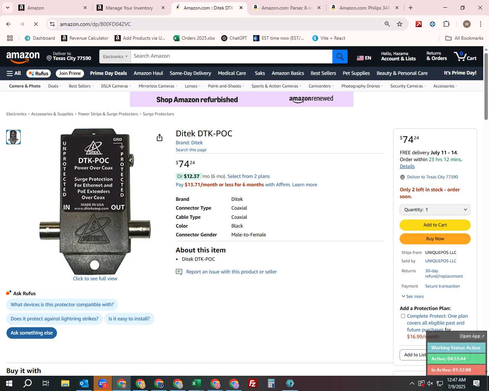Click into the Search Amazon field
The image size is (489, 391).
[x=231, y=57]
